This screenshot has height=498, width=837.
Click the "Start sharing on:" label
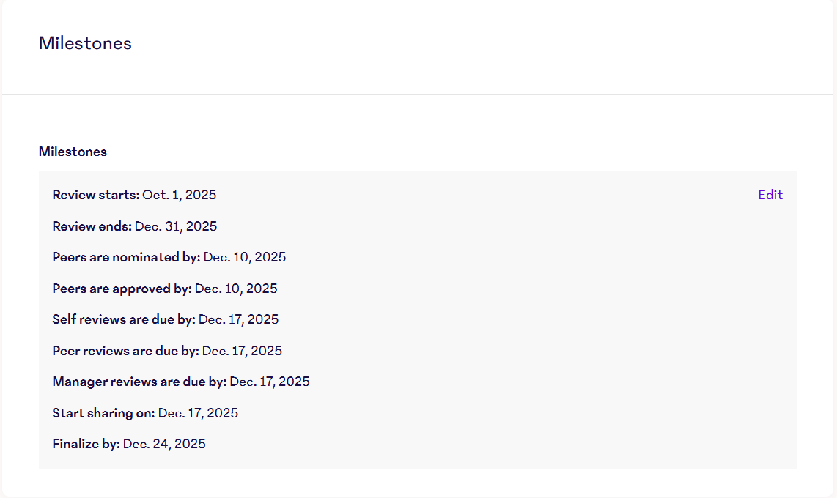(104, 413)
